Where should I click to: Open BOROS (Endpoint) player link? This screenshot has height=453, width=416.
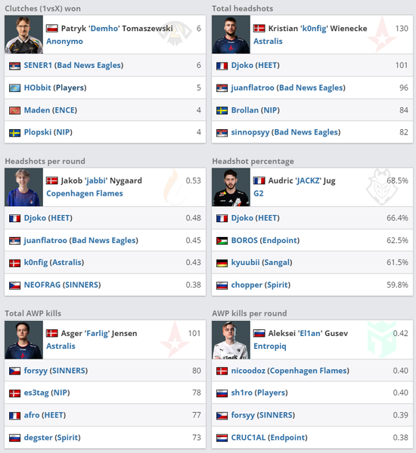click(265, 240)
